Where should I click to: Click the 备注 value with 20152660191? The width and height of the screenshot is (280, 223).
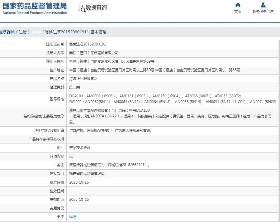coord(109,165)
